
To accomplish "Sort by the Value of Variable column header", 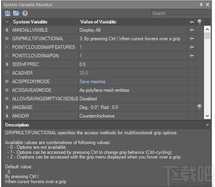I will [133, 22].
